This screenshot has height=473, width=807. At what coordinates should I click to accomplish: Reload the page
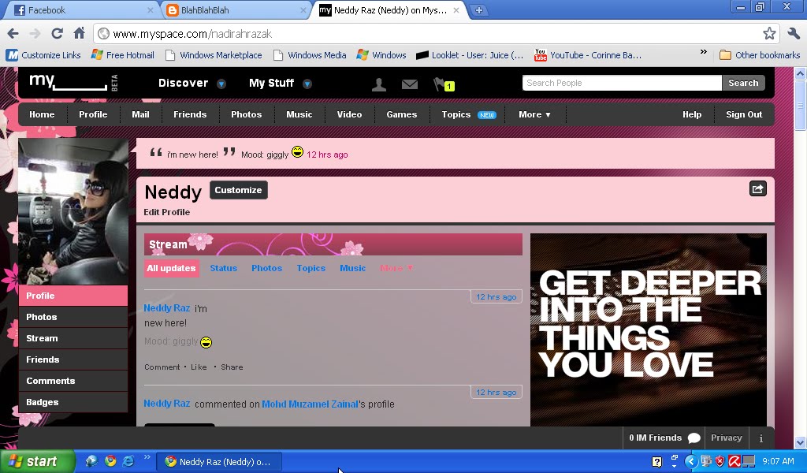(57, 34)
